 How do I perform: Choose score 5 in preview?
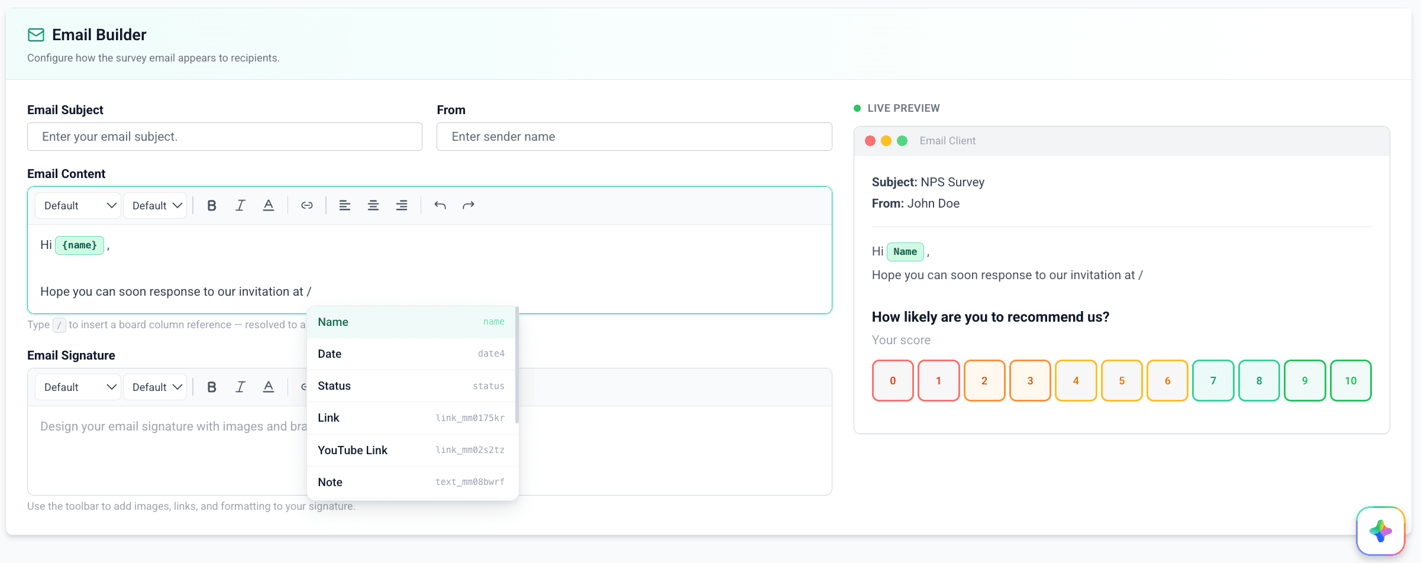[x=1122, y=380]
